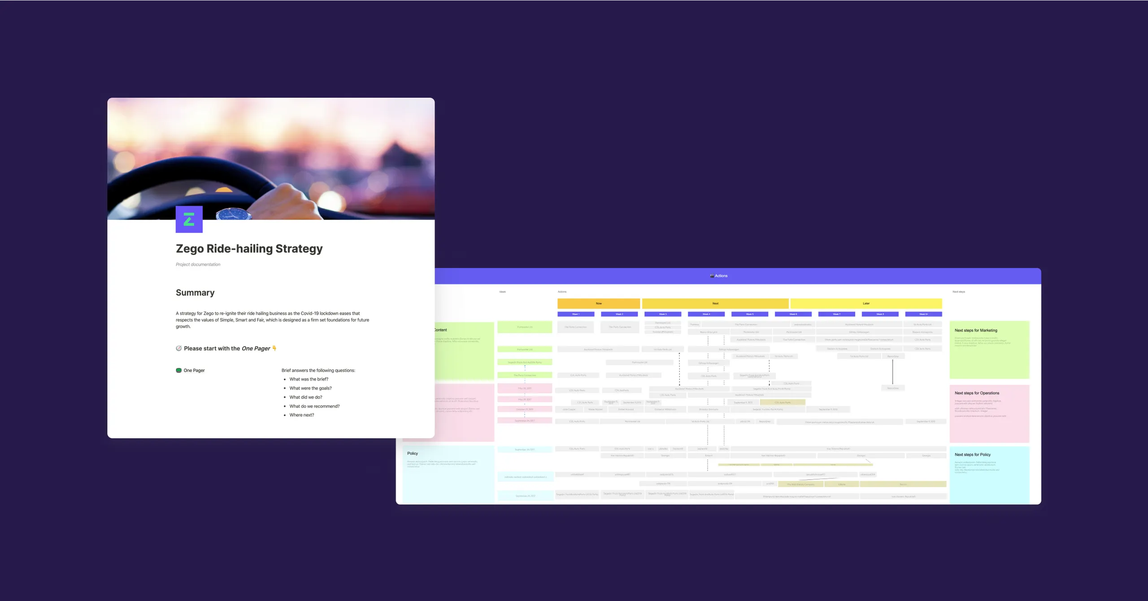Open Next steps for Policy note
Image resolution: width=1148 pixels, height=601 pixels.
click(989, 474)
